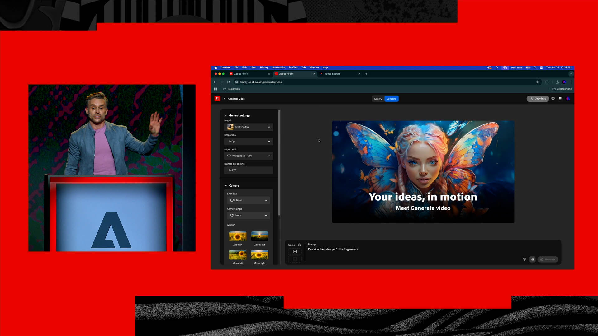Collapse the General settings section
598x336 pixels.
point(226,115)
